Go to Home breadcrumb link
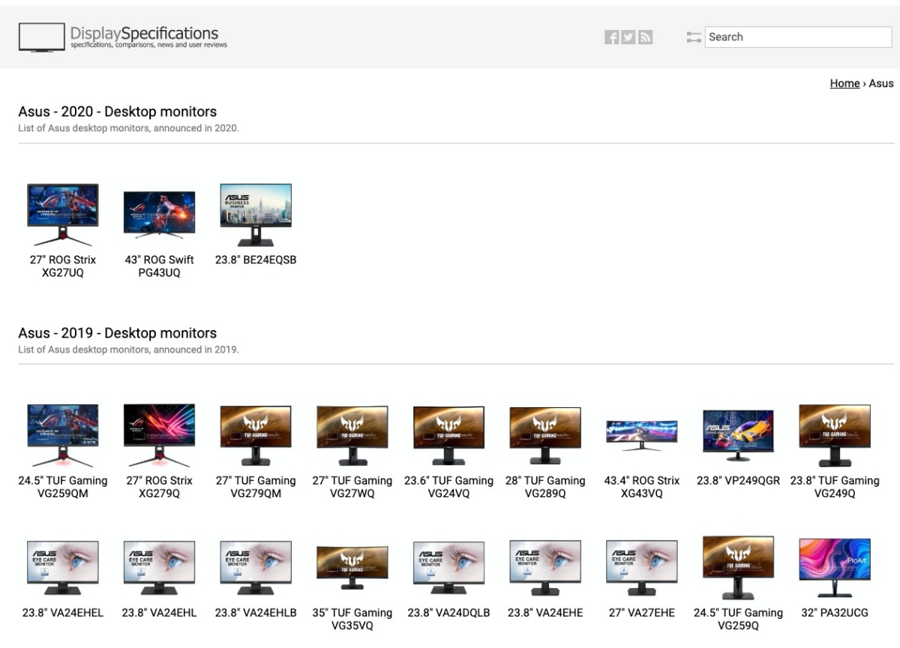Viewport: 900px width, 648px height. [x=844, y=83]
